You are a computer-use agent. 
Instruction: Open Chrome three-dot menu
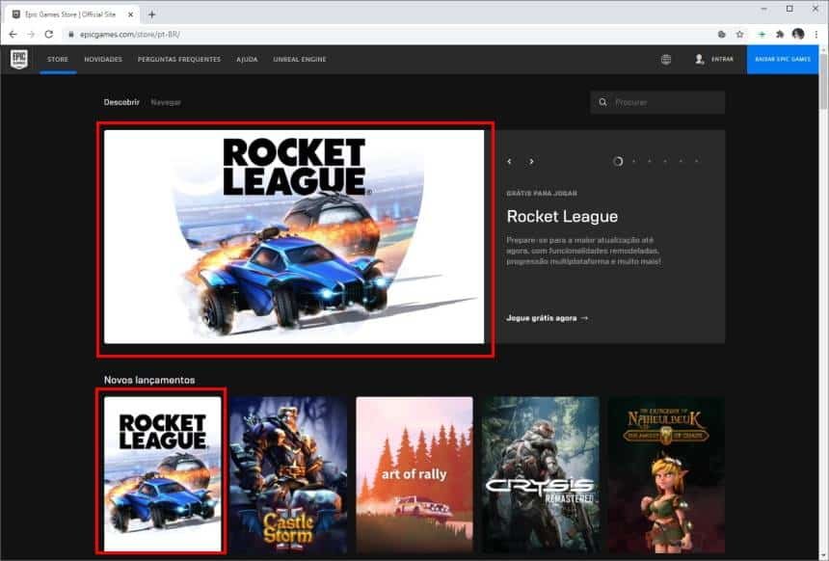coord(816,35)
